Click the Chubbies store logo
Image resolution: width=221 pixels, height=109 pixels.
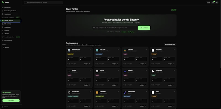tap(125, 50)
